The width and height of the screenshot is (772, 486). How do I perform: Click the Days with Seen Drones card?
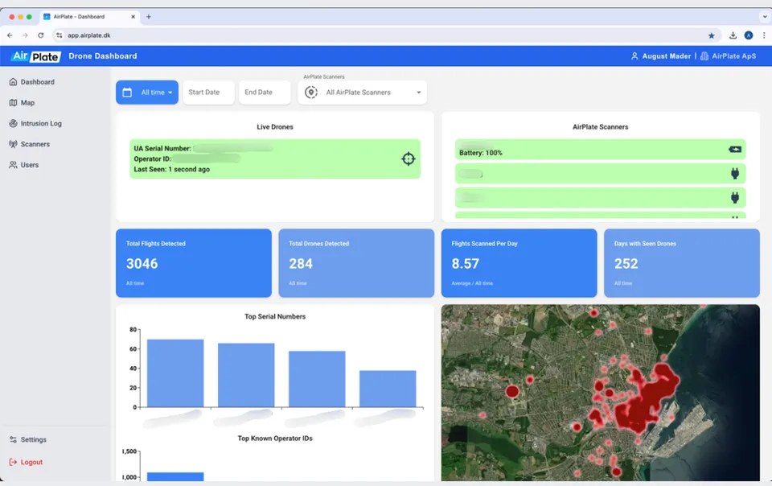pos(682,263)
